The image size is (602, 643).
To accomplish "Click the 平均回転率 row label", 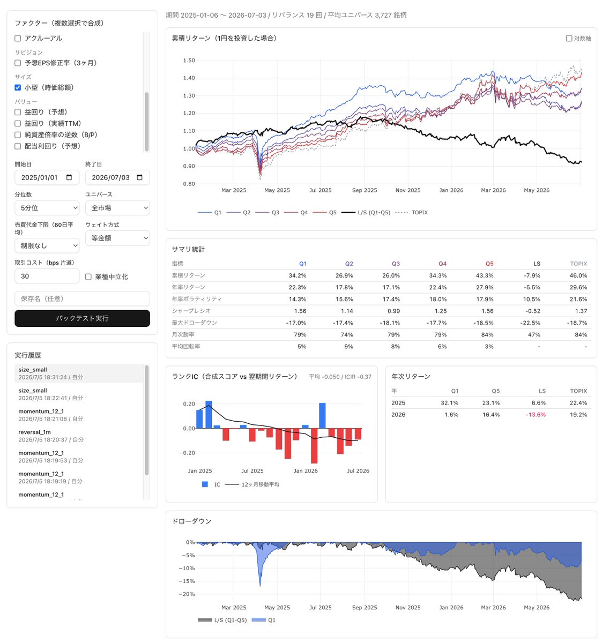I will pos(186,346).
